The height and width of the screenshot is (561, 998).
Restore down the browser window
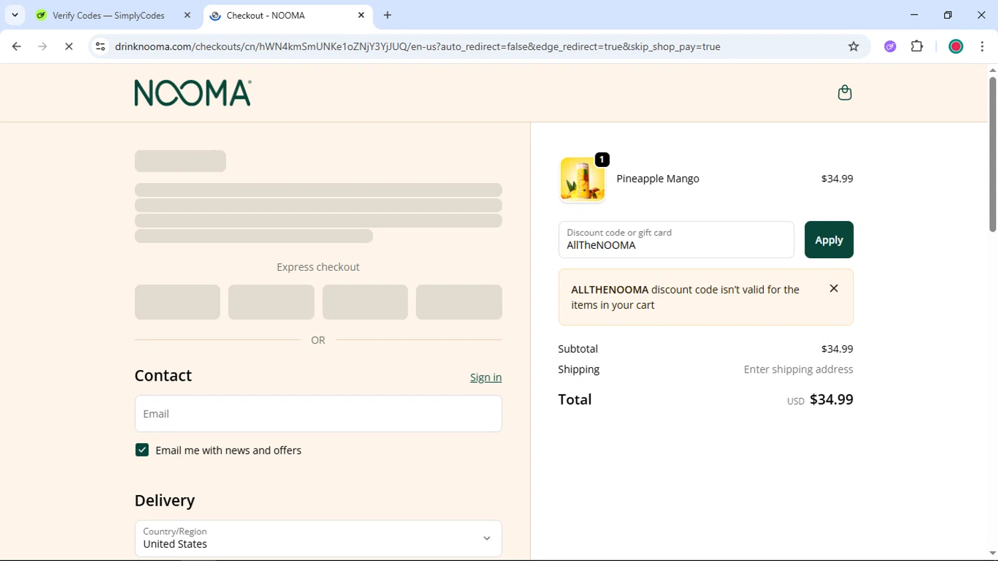(x=947, y=15)
